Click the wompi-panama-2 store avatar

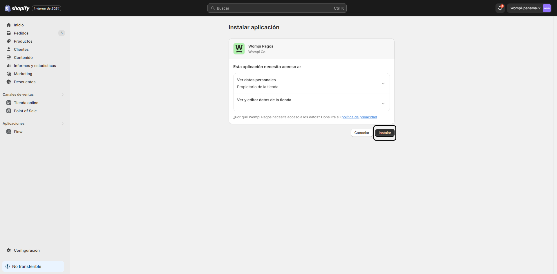point(547,8)
